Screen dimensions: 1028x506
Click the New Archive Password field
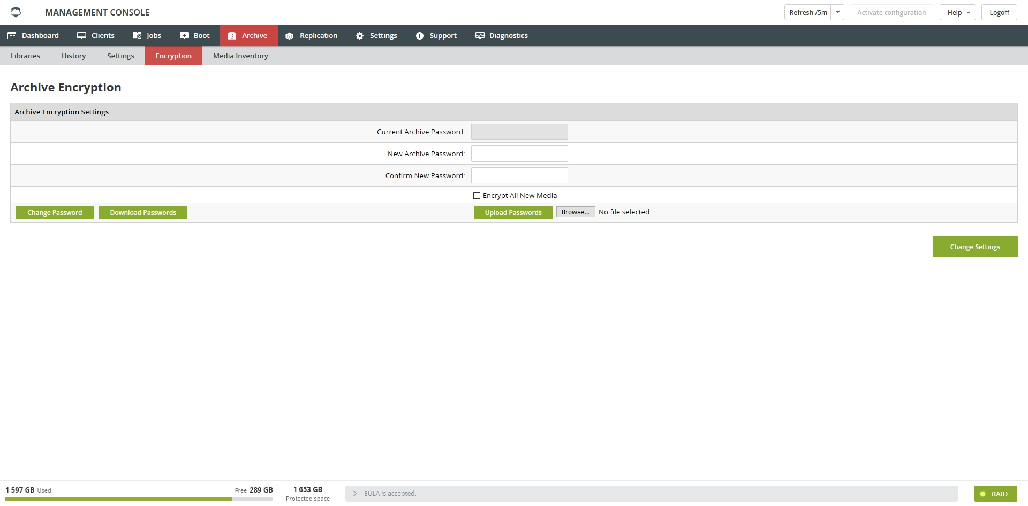519,154
